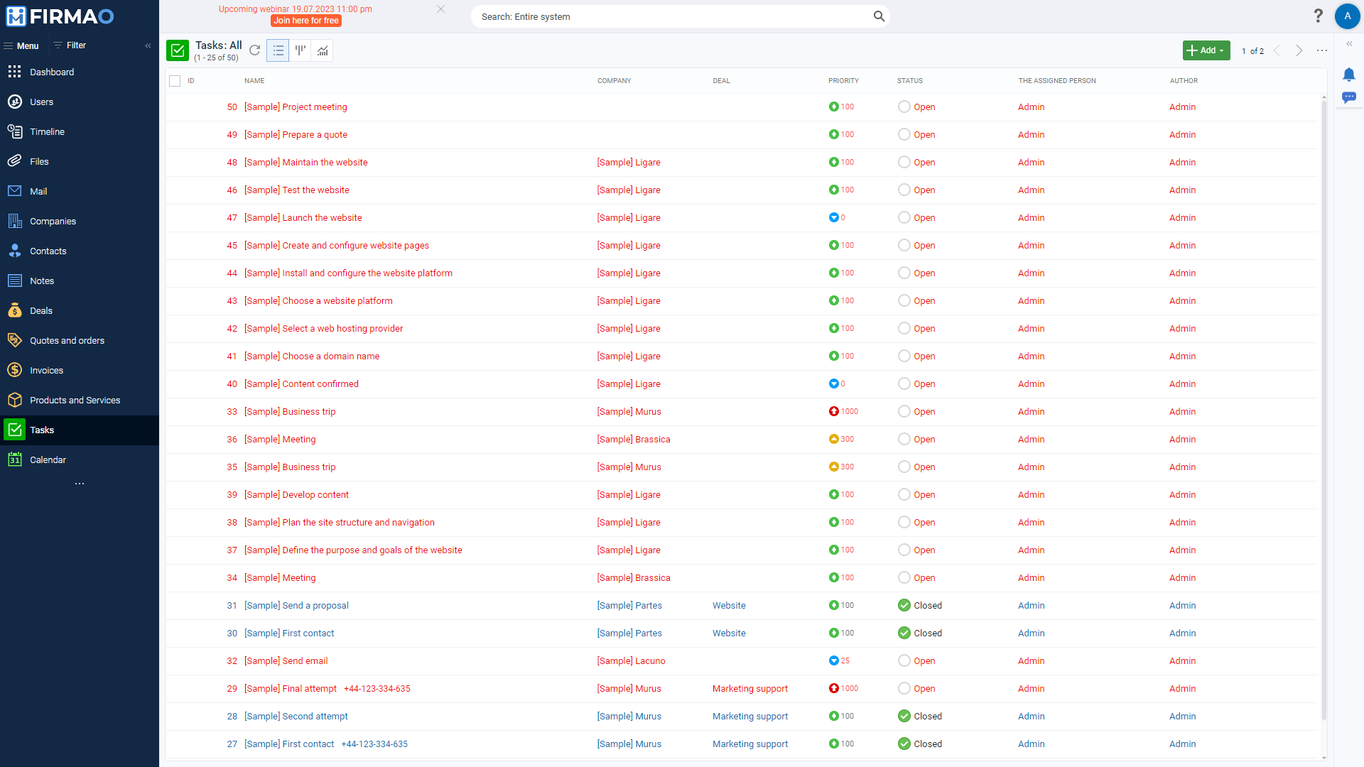Screen dimensions: 1364x767
Task: Collapse the left sidebar with double chevron
Action: [x=148, y=45]
